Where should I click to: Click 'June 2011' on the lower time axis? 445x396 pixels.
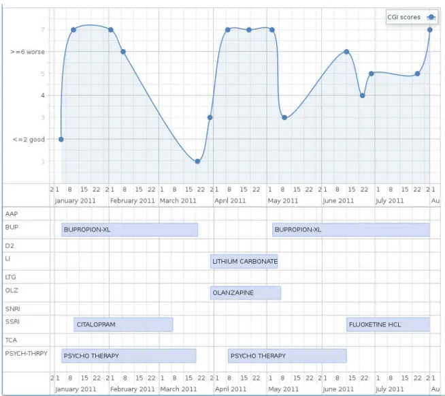click(338, 389)
